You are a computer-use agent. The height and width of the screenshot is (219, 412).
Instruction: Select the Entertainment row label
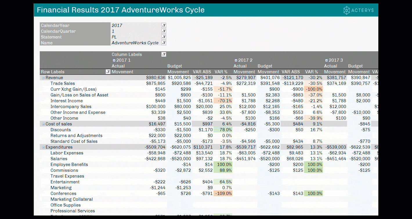pos(65,182)
